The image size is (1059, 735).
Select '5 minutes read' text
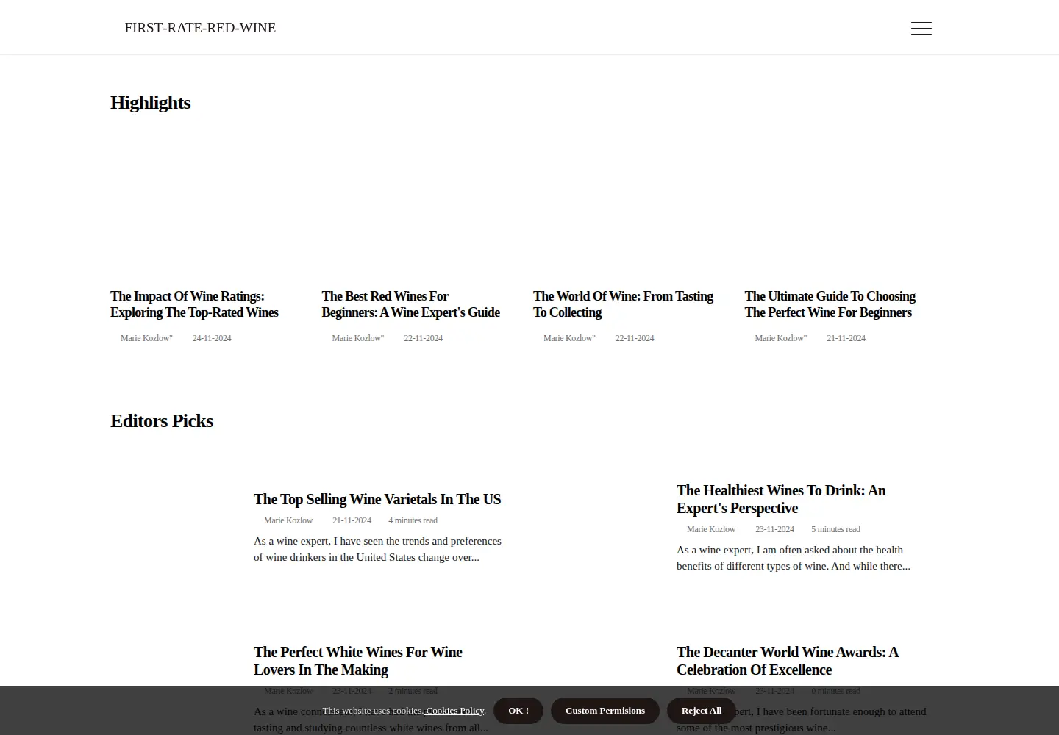pyautogui.click(x=835, y=529)
